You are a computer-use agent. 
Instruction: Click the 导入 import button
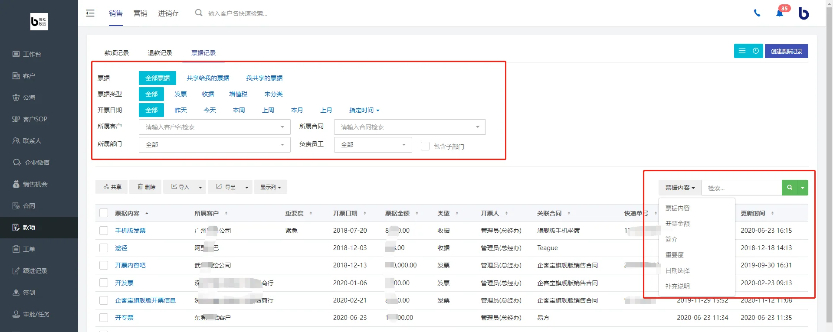(x=179, y=187)
